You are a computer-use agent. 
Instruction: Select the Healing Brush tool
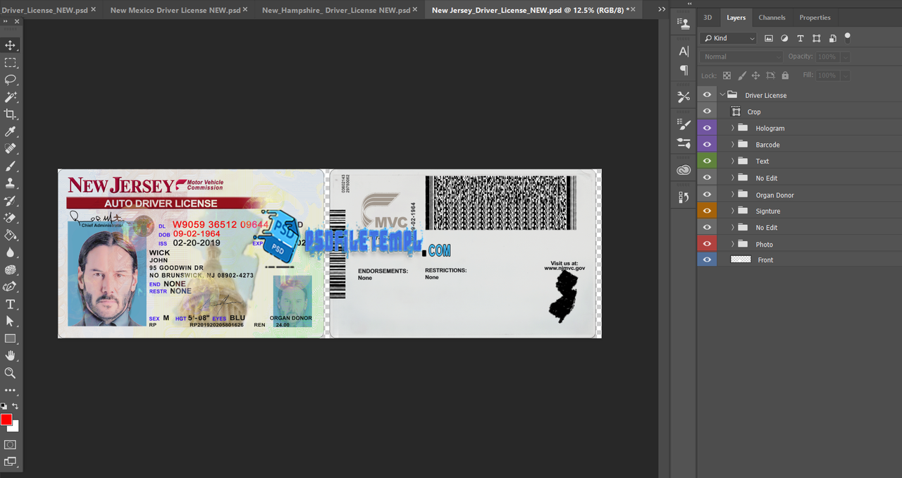pos(10,149)
